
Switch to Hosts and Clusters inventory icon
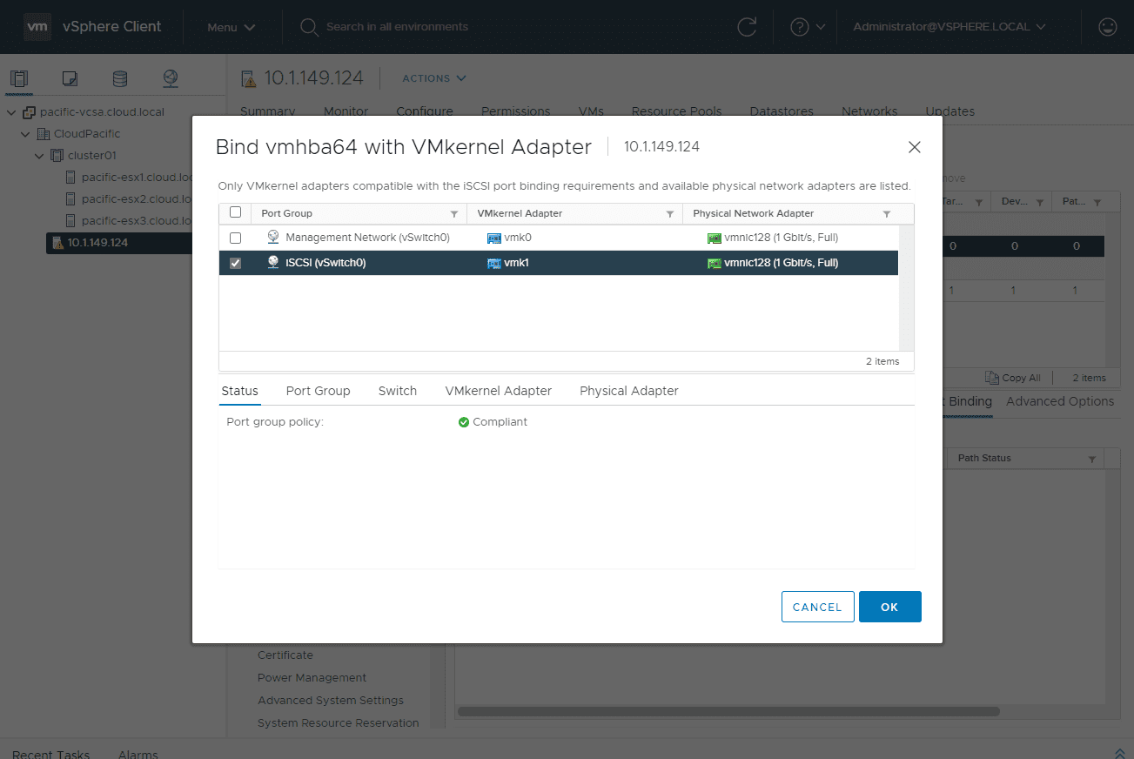coord(19,78)
